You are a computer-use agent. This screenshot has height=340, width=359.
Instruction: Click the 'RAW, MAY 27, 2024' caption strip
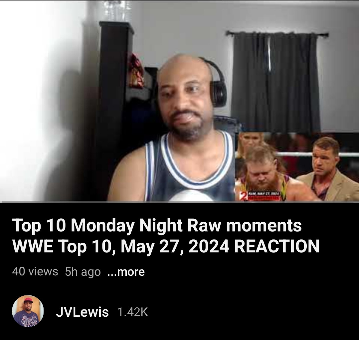264,194
